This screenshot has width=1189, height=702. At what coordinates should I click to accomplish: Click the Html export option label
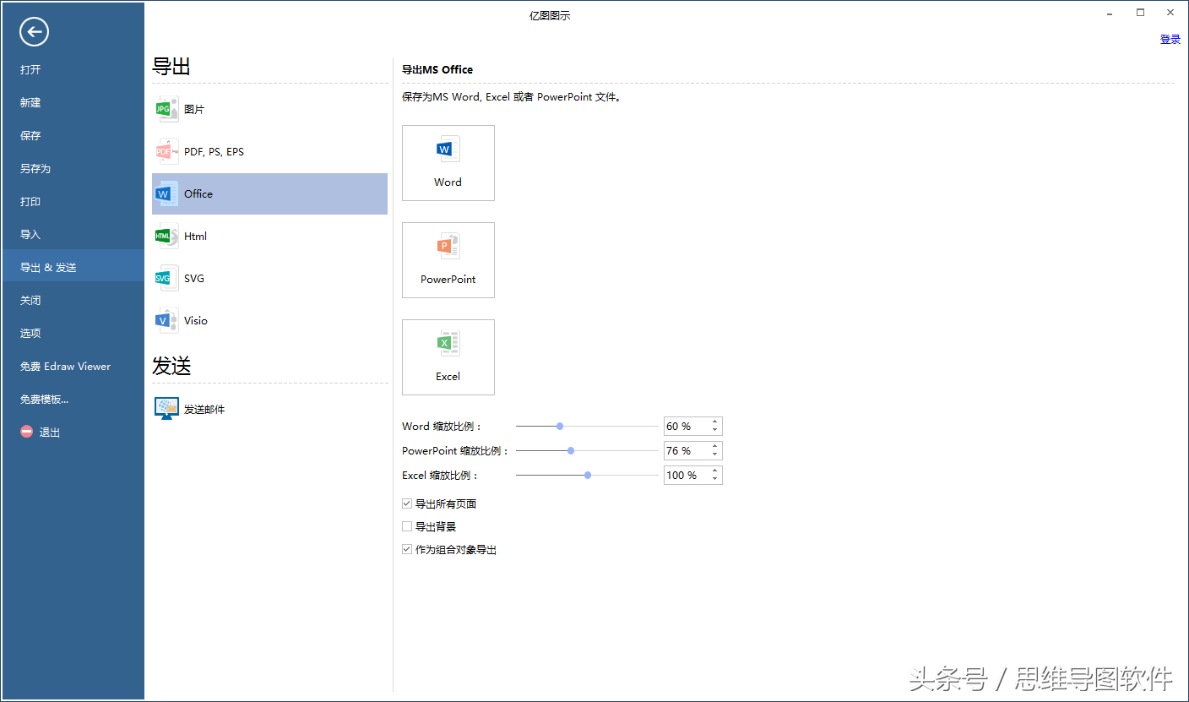point(195,236)
